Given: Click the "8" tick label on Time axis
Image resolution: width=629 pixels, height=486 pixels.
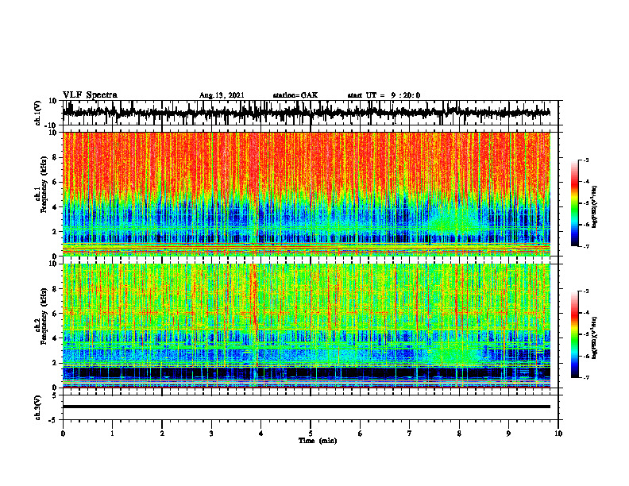Looking at the screenshot, I should pyautogui.click(x=459, y=434).
